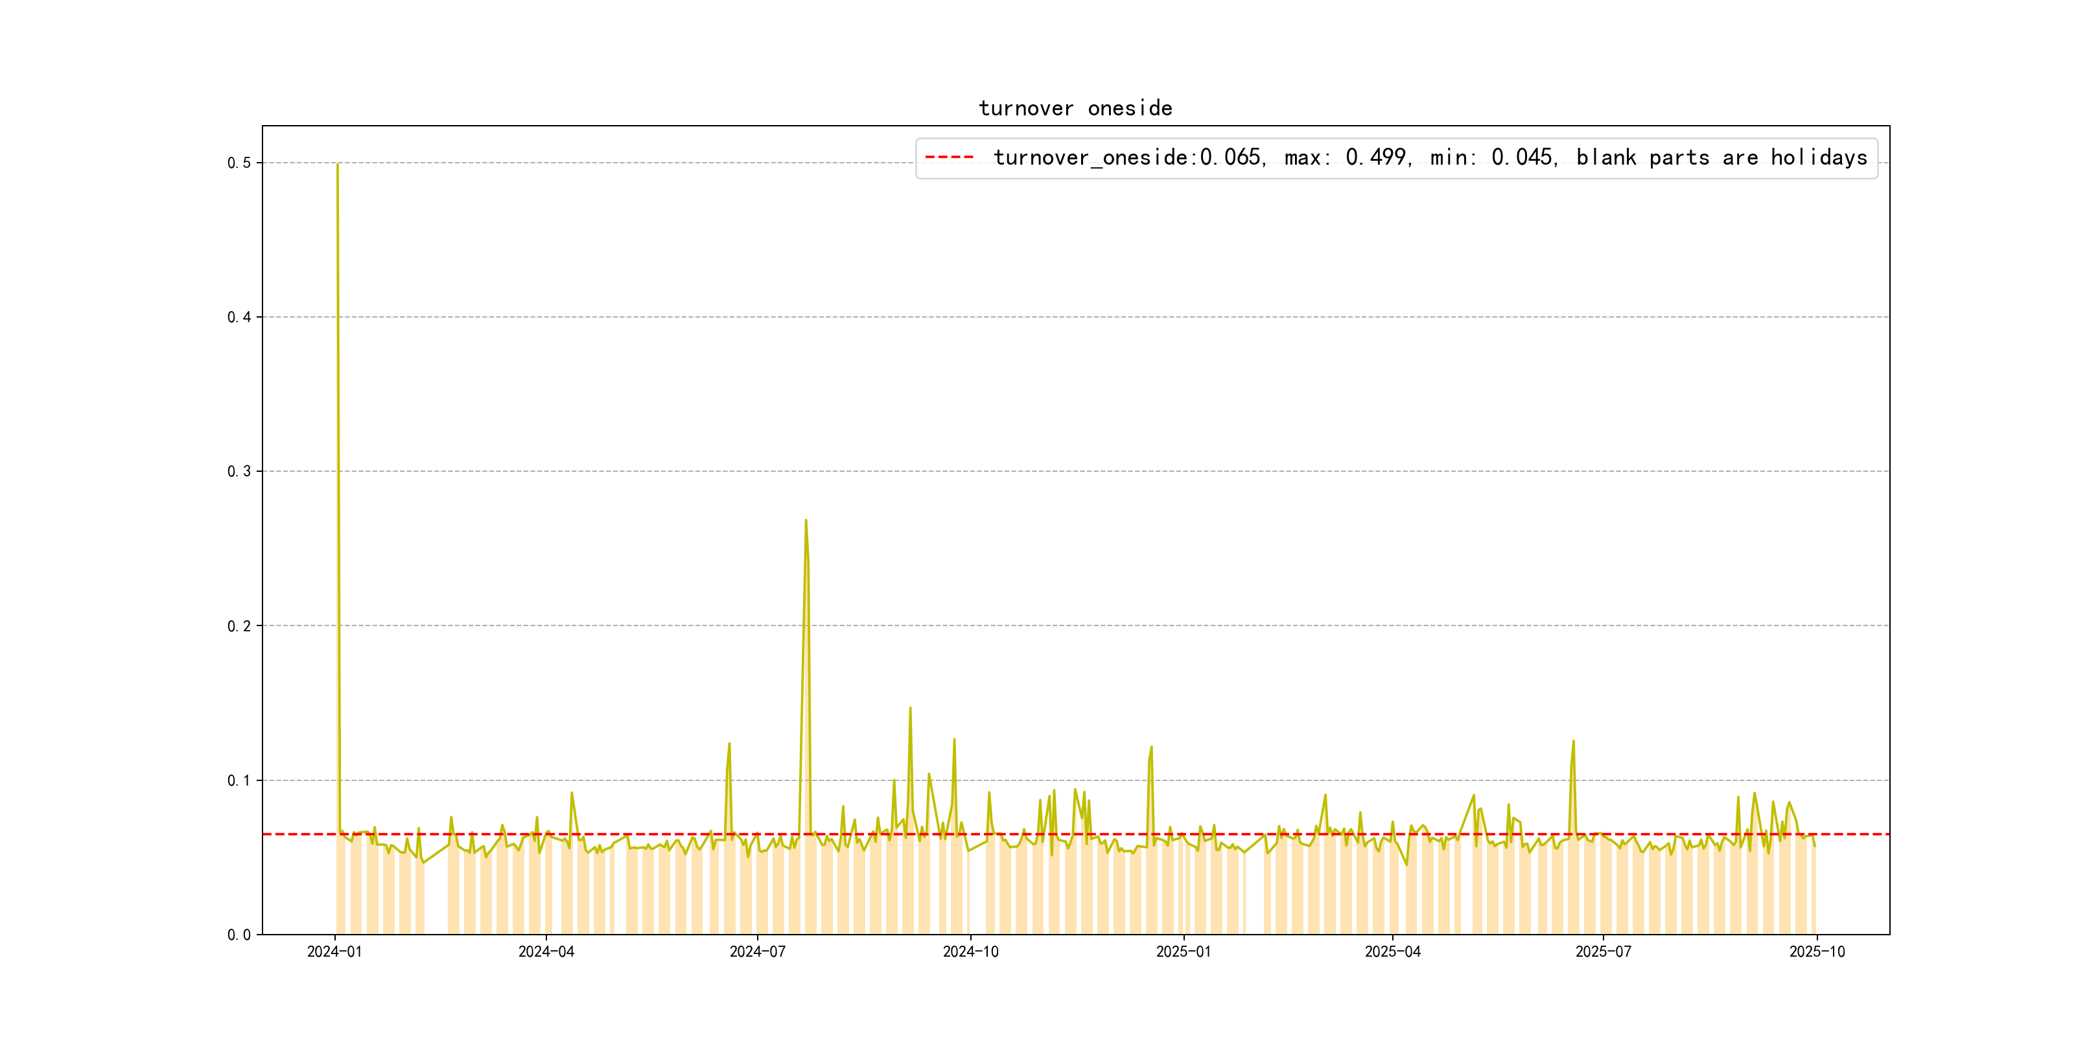Click the 0.0 y-axis tick label
Screen dimensions: 2100x1050
(239, 935)
